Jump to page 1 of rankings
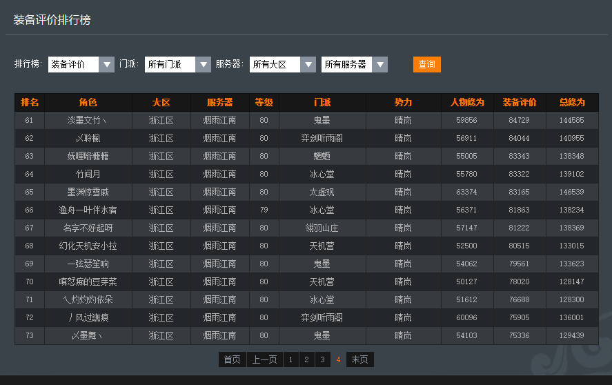The image size is (612, 385). [290, 359]
